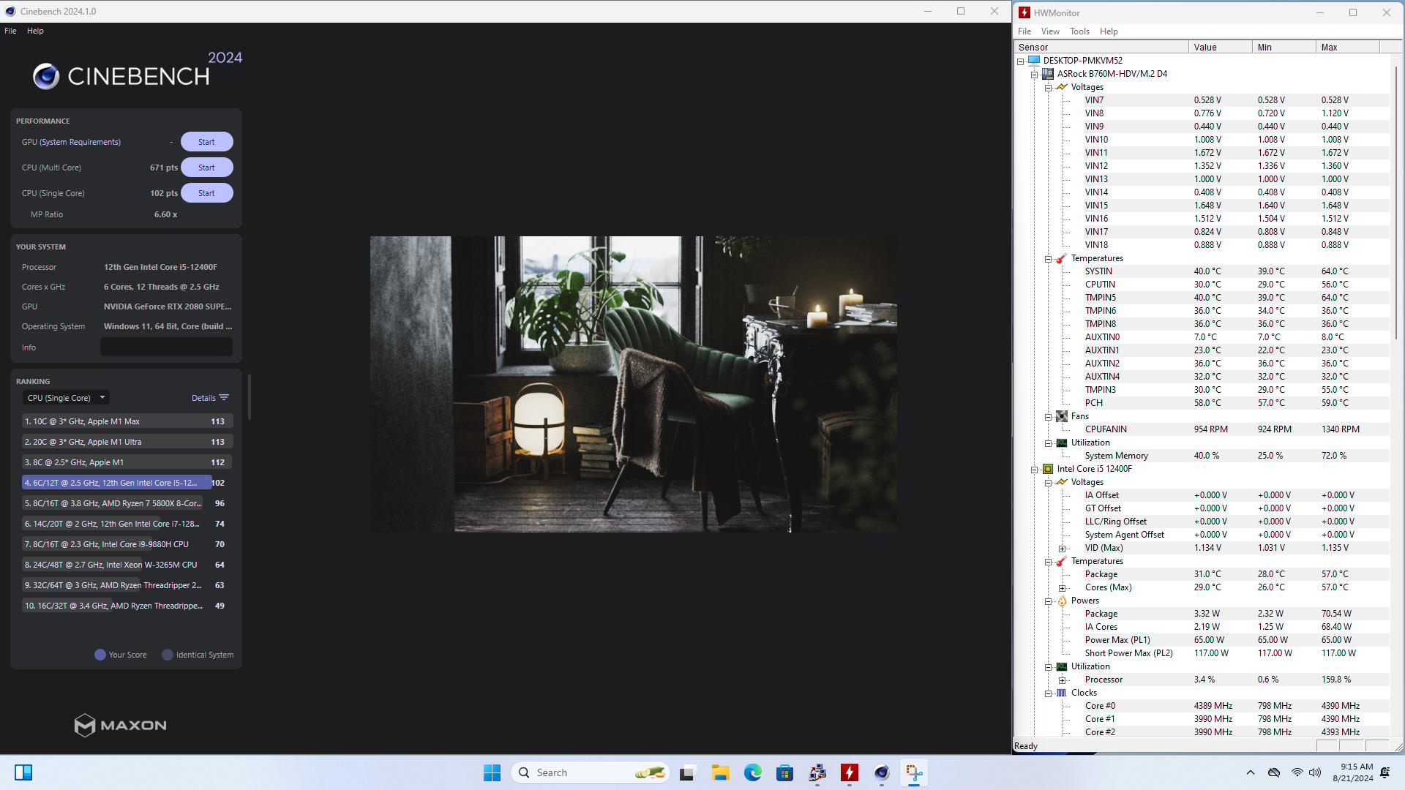Collapse the motherboard Utilization group
This screenshot has height=790, width=1405.
tap(1049, 443)
